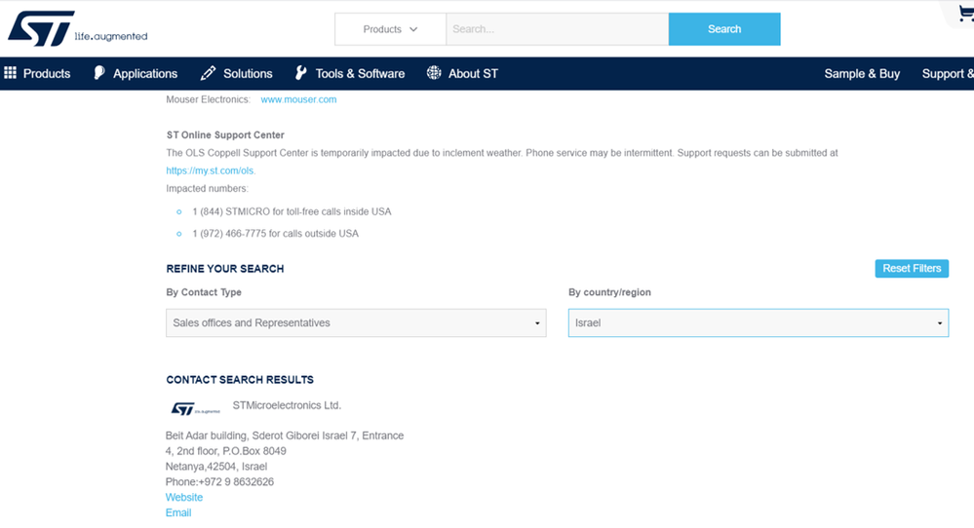Screen dimensions: 974x528
Task: Open the shopping cart icon
Action: [x=966, y=14]
